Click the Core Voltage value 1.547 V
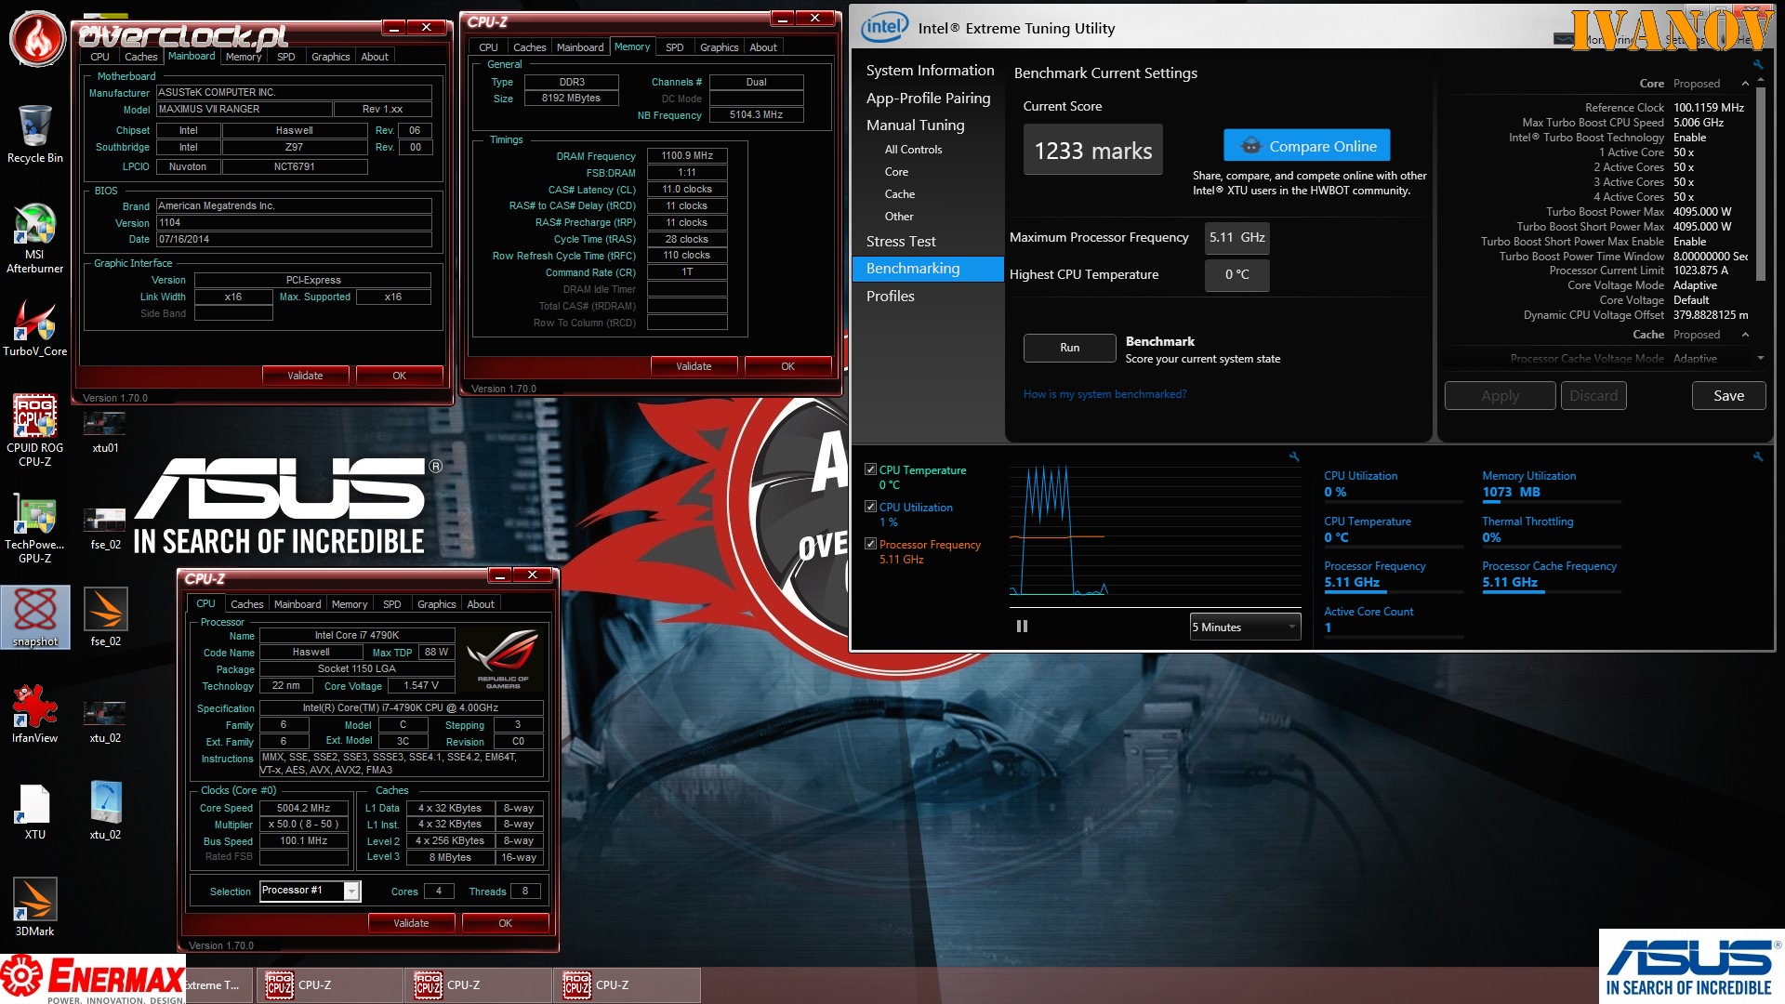1785x1004 pixels. (x=421, y=686)
